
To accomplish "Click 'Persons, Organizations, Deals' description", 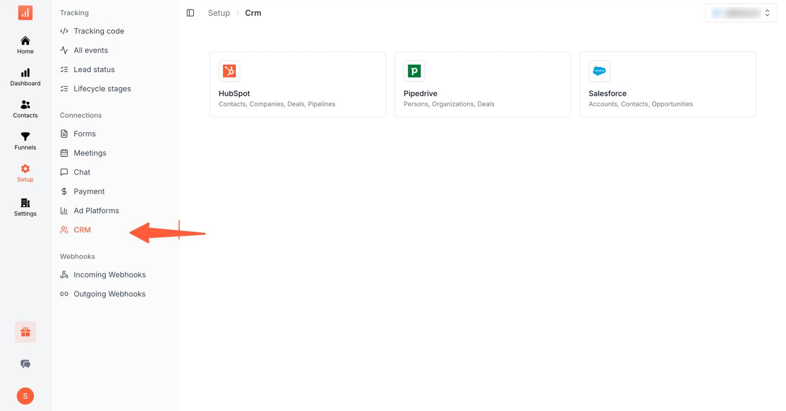I will [x=449, y=104].
